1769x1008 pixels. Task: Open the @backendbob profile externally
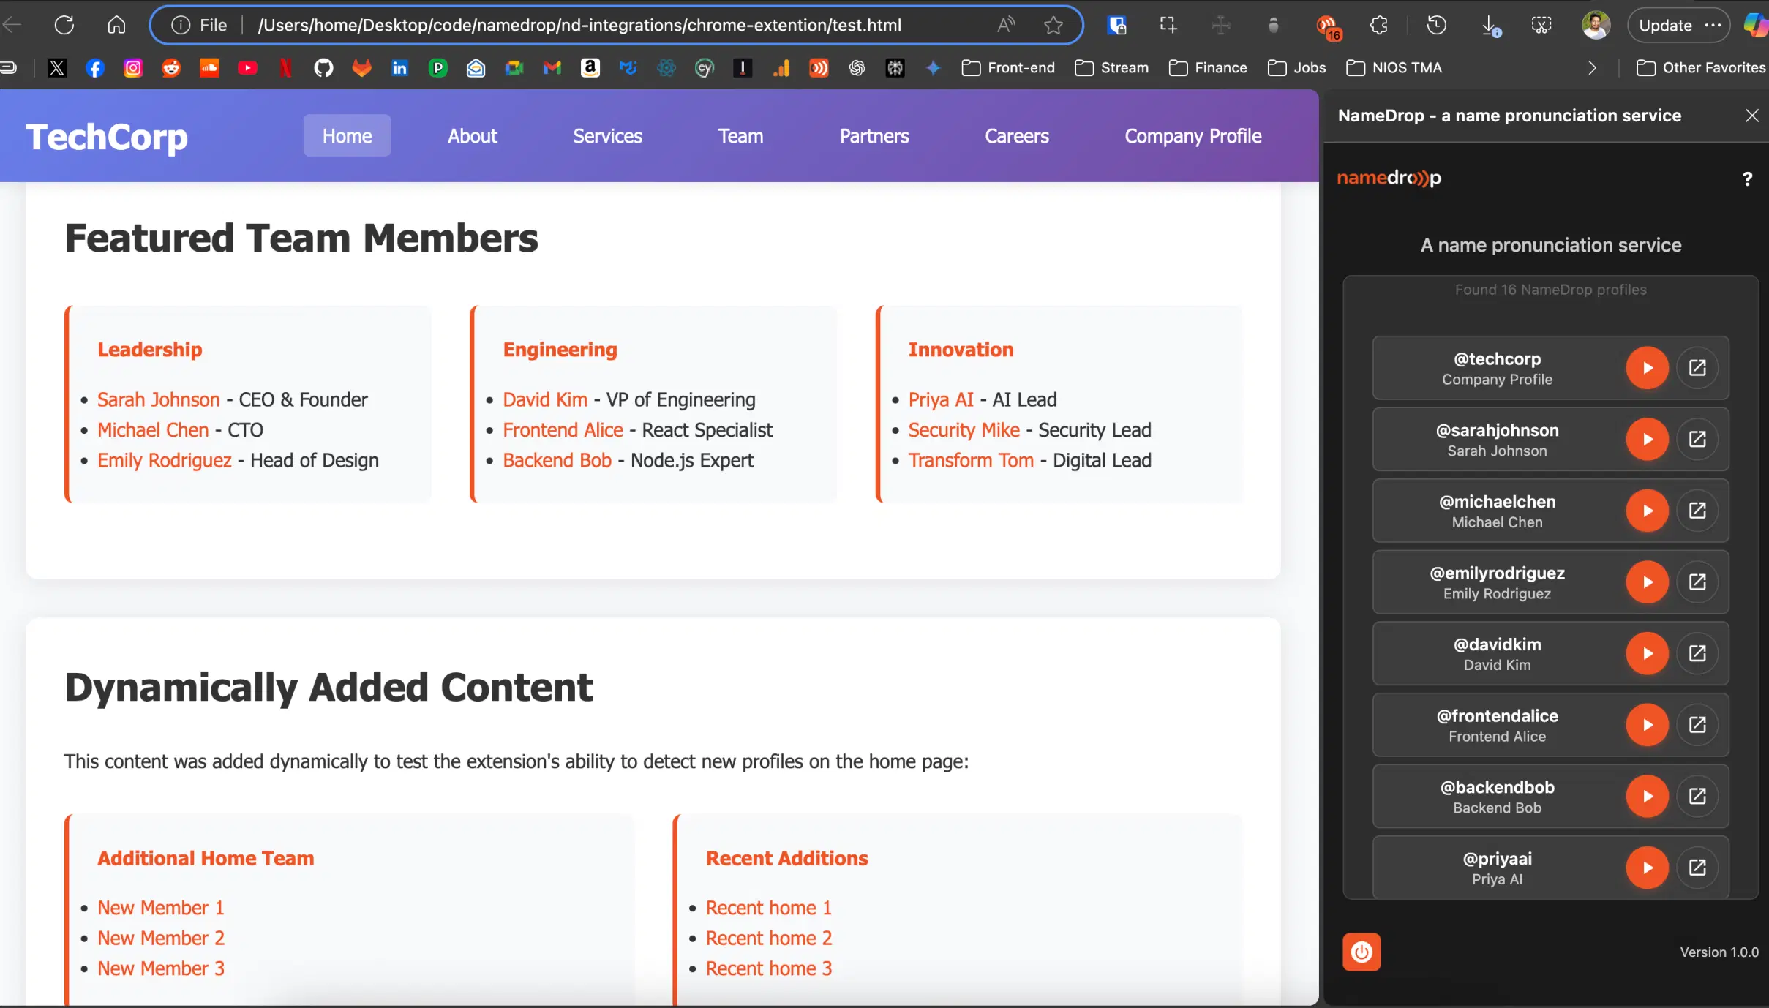tap(1697, 796)
